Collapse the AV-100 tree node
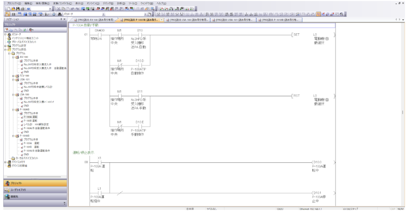This screenshot has height=212, width=407. coord(13,57)
